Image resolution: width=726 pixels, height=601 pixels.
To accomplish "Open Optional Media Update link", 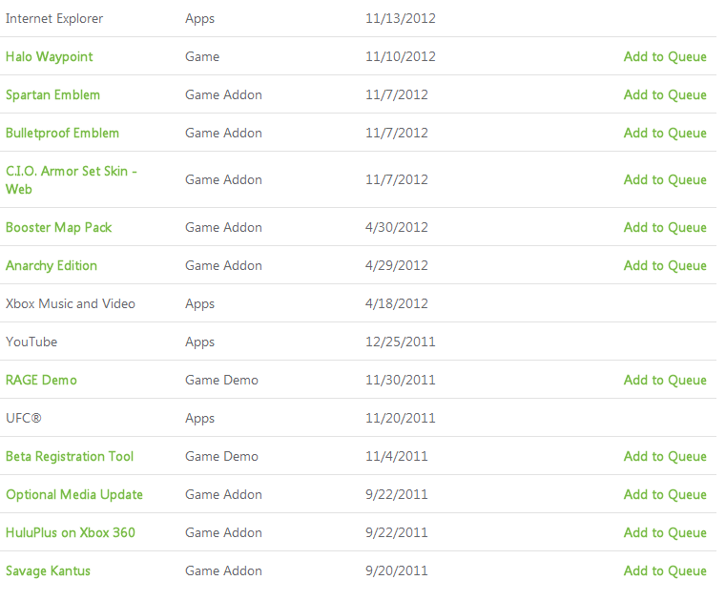I will tap(74, 494).
